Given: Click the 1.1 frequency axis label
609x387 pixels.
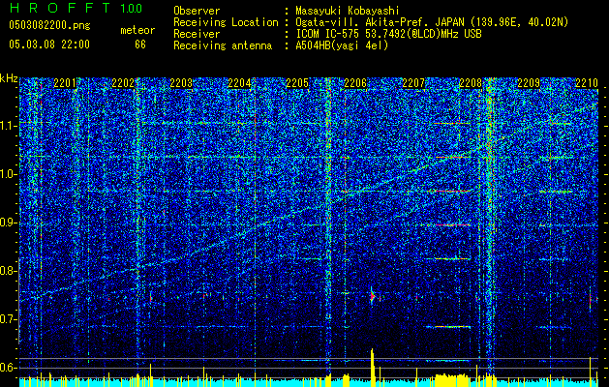Looking at the screenshot, I should 8,126.
